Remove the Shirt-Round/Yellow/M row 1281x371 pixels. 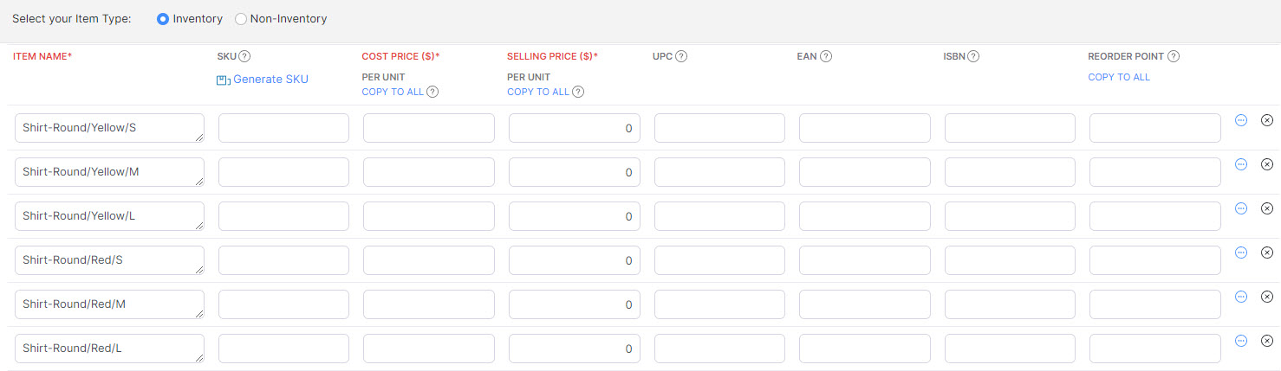click(1266, 164)
